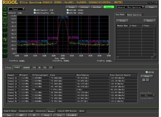This screenshot has width=161, height=117.
Task: Click the Y Value column header
Action: (148, 26)
